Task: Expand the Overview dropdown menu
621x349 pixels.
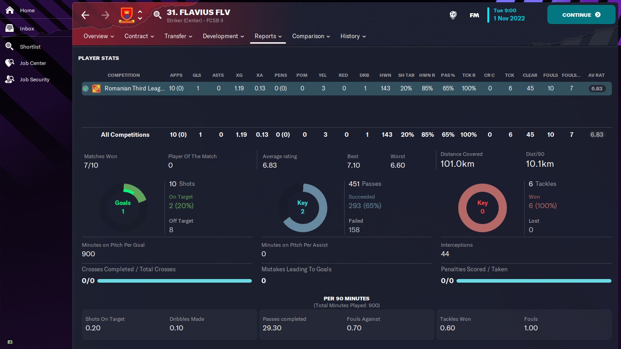Action: point(99,36)
